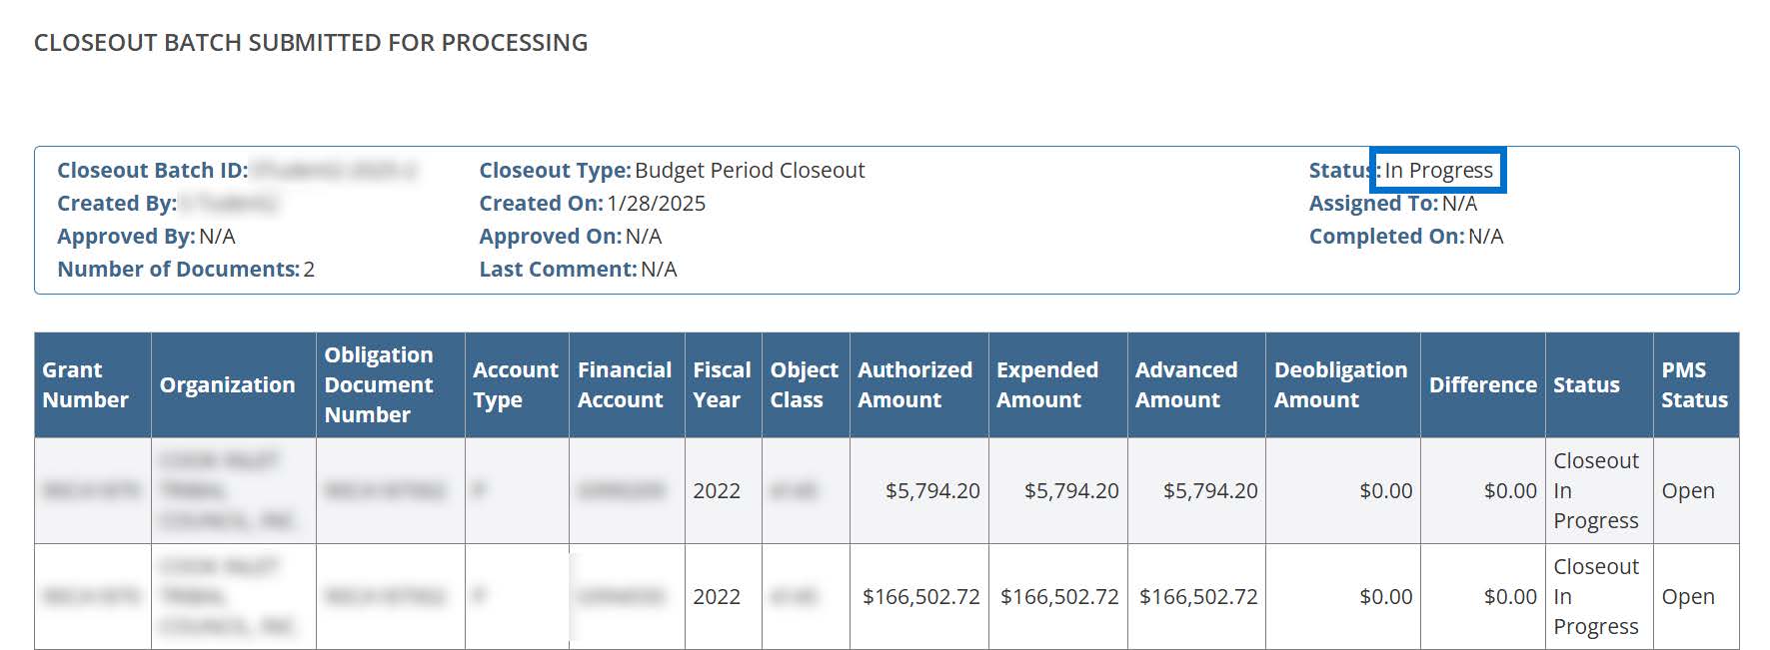
Task: Select the Account Type column header
Action: click(515, 384)
